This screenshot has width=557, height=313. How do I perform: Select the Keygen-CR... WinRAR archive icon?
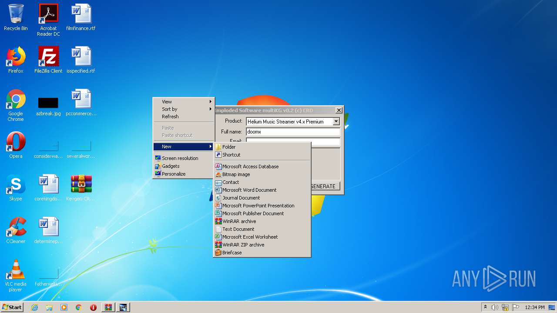81,188
